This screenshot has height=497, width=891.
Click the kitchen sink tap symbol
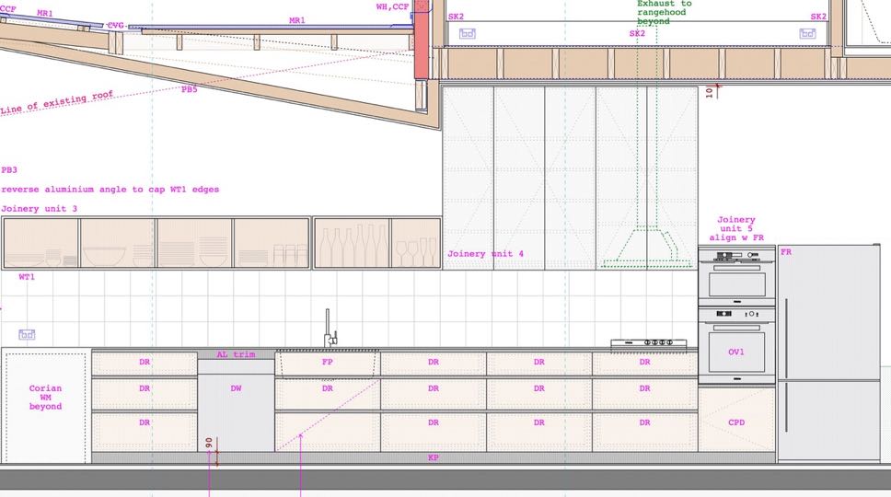pos(327,329)
